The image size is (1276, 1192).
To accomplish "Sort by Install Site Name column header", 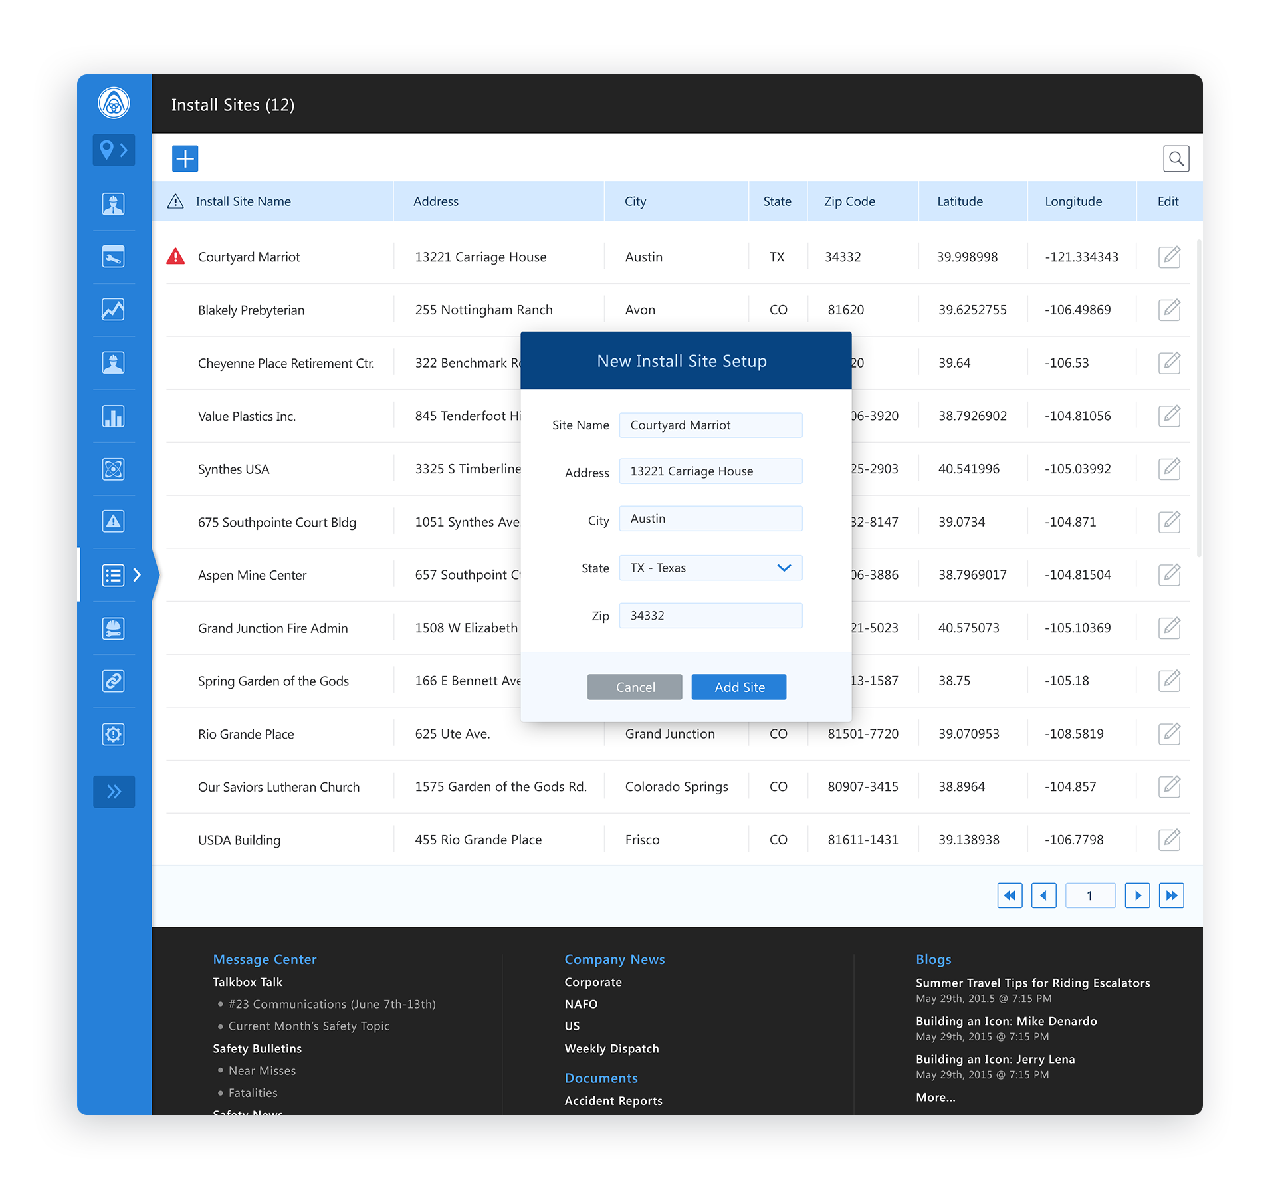I will tap(243, 201).
